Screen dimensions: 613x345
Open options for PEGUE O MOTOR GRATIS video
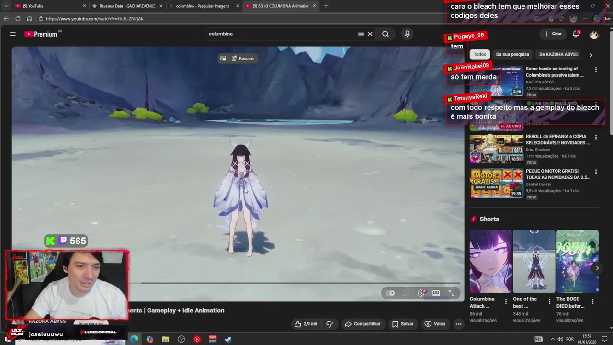pos(596,172)
